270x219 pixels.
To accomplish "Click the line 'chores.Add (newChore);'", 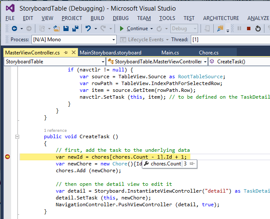I will pyautogui.click(x=88, y=171).
